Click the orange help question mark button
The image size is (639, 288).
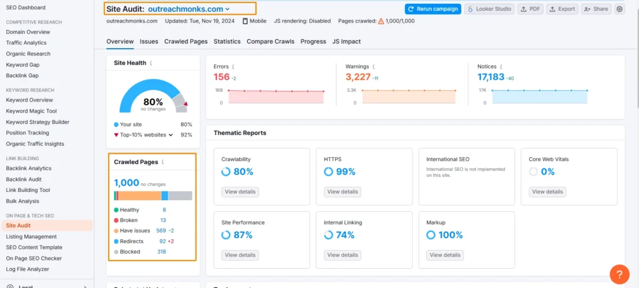pyautogui.click(x=619, y=274)
